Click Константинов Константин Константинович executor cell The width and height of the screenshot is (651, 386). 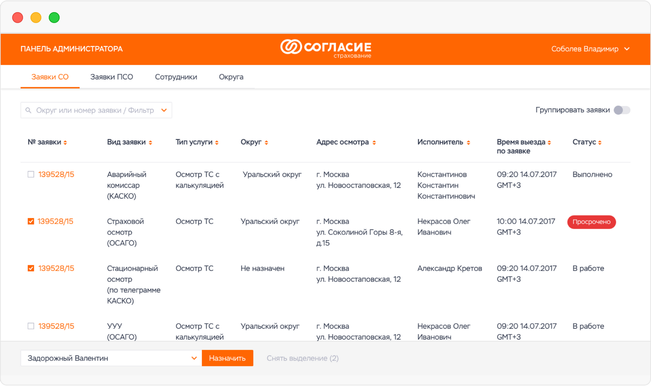click(446, 185)
